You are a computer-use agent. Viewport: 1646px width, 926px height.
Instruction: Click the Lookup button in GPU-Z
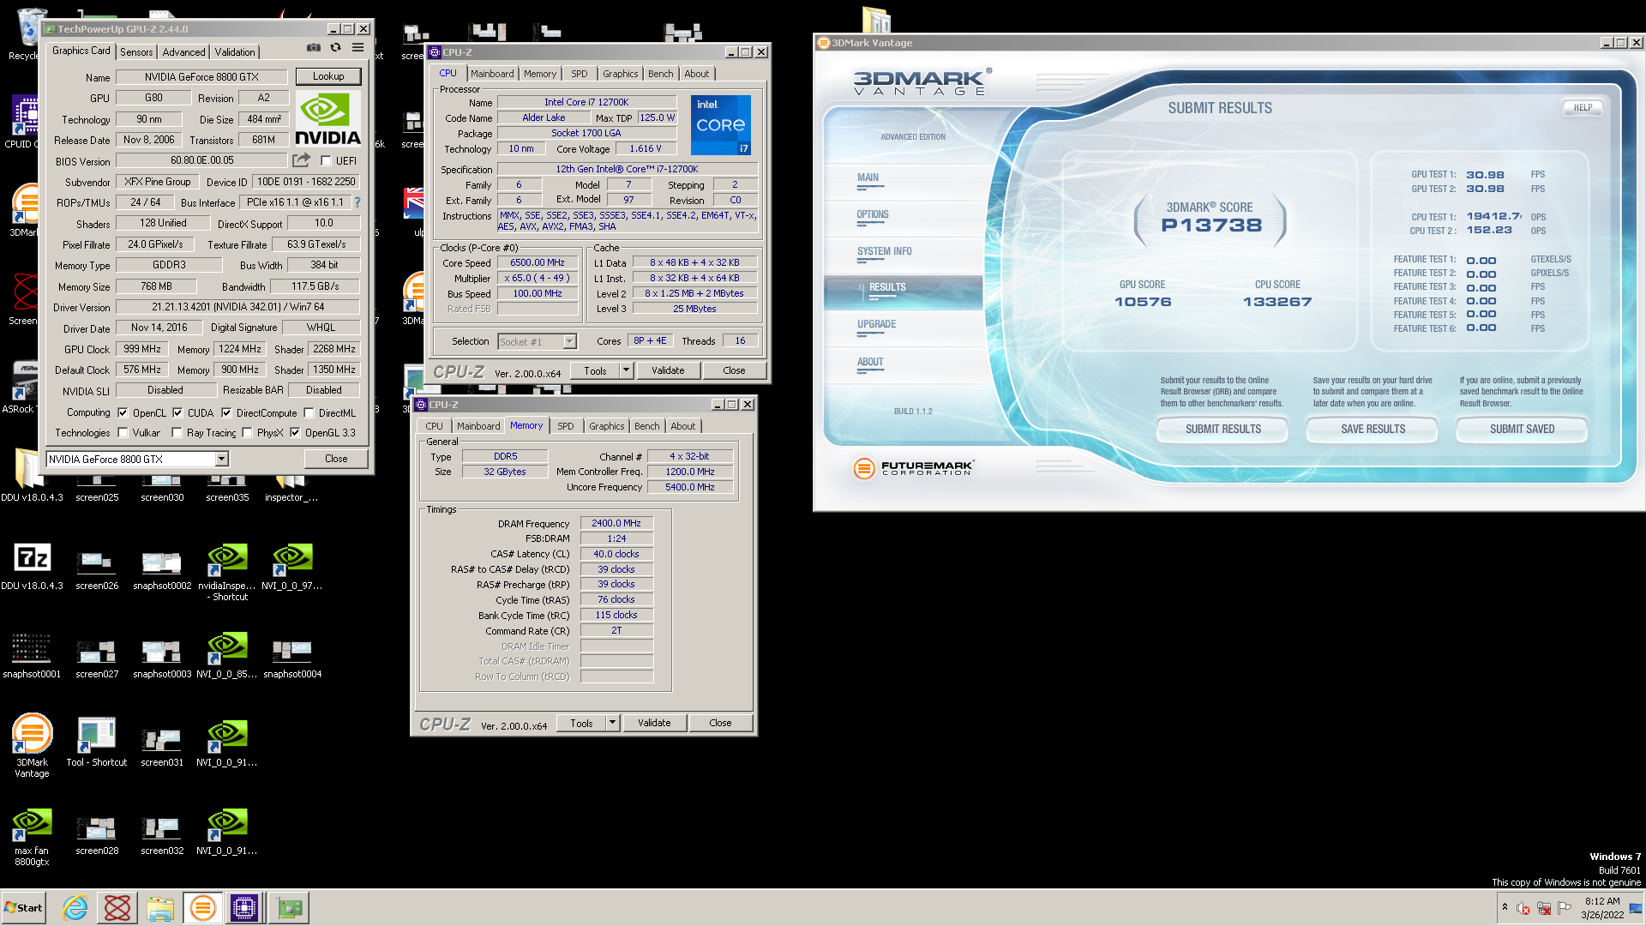click(328, 76)
